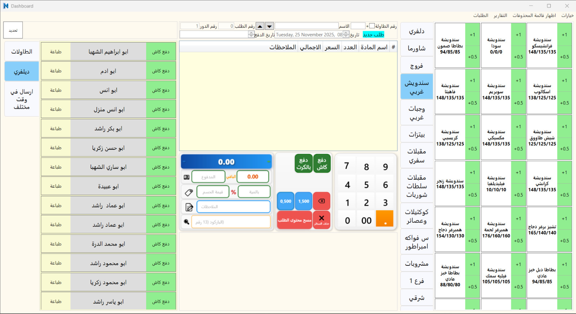Add +0.5 to سندويشة سكالوب
The image size is (576, 314).
[564, 103]
